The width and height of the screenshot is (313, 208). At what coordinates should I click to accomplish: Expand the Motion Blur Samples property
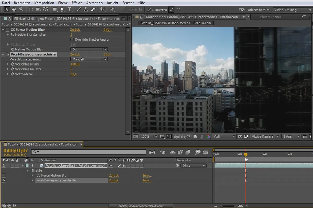click(x=8, y=35)
